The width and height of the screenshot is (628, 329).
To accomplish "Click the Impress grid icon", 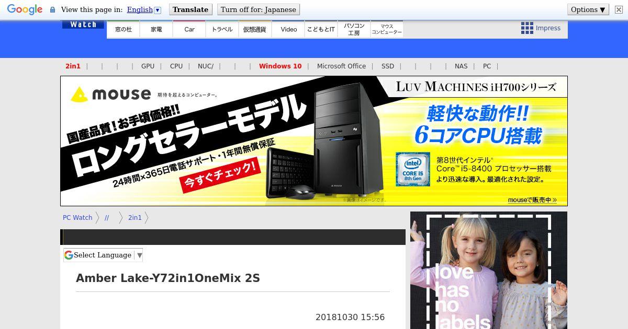I will click(527, 28).
